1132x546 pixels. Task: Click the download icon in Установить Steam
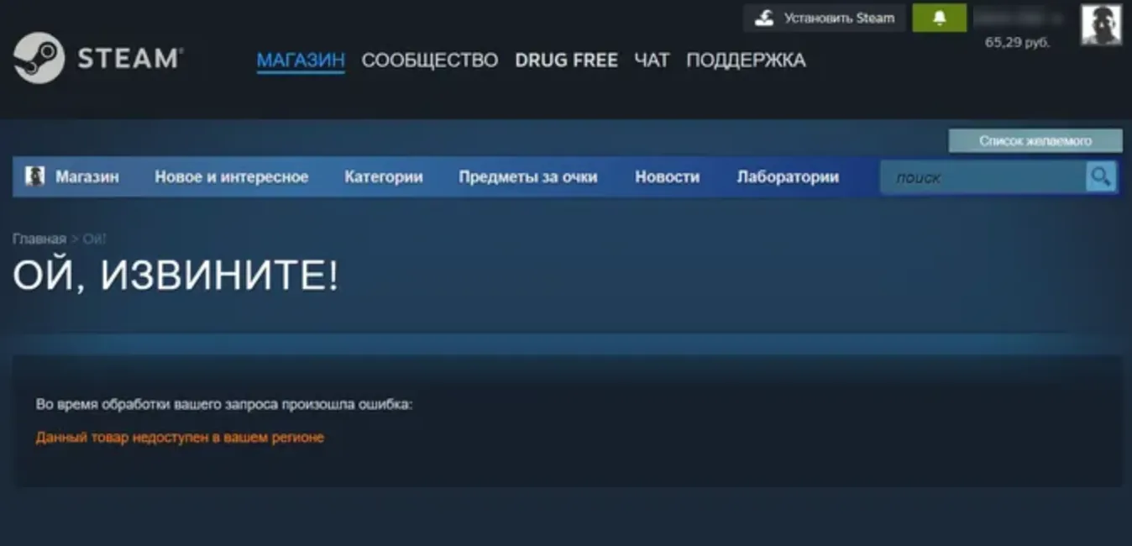pos(764,18)
